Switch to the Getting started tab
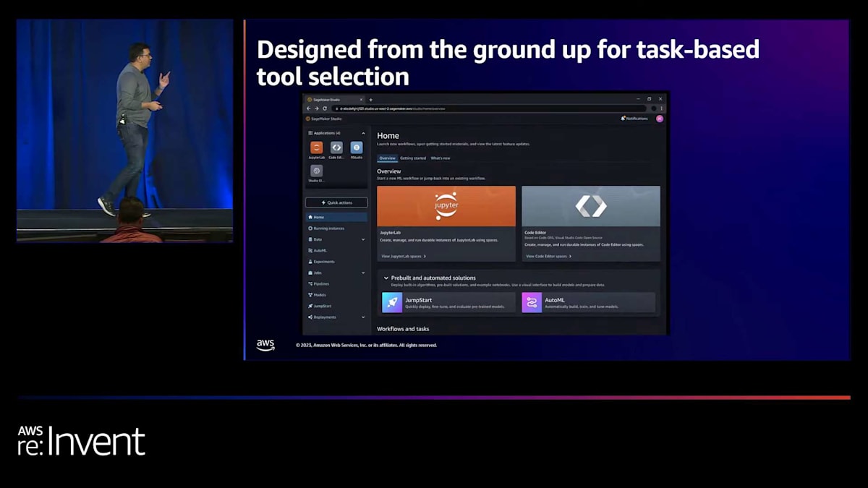Screen dimensions: 868x488 pos(413,158)
